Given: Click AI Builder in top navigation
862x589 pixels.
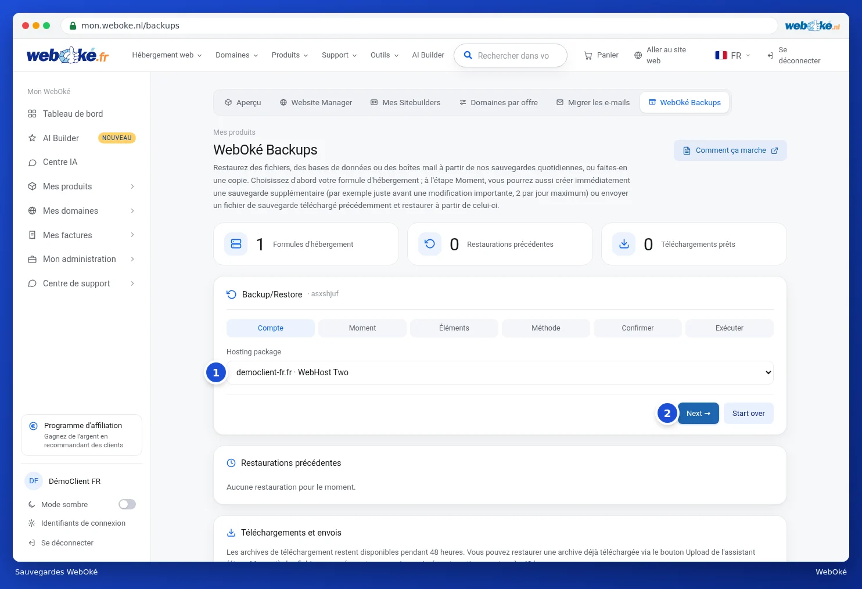Looking at the screenshot, I should coord(428,55).
